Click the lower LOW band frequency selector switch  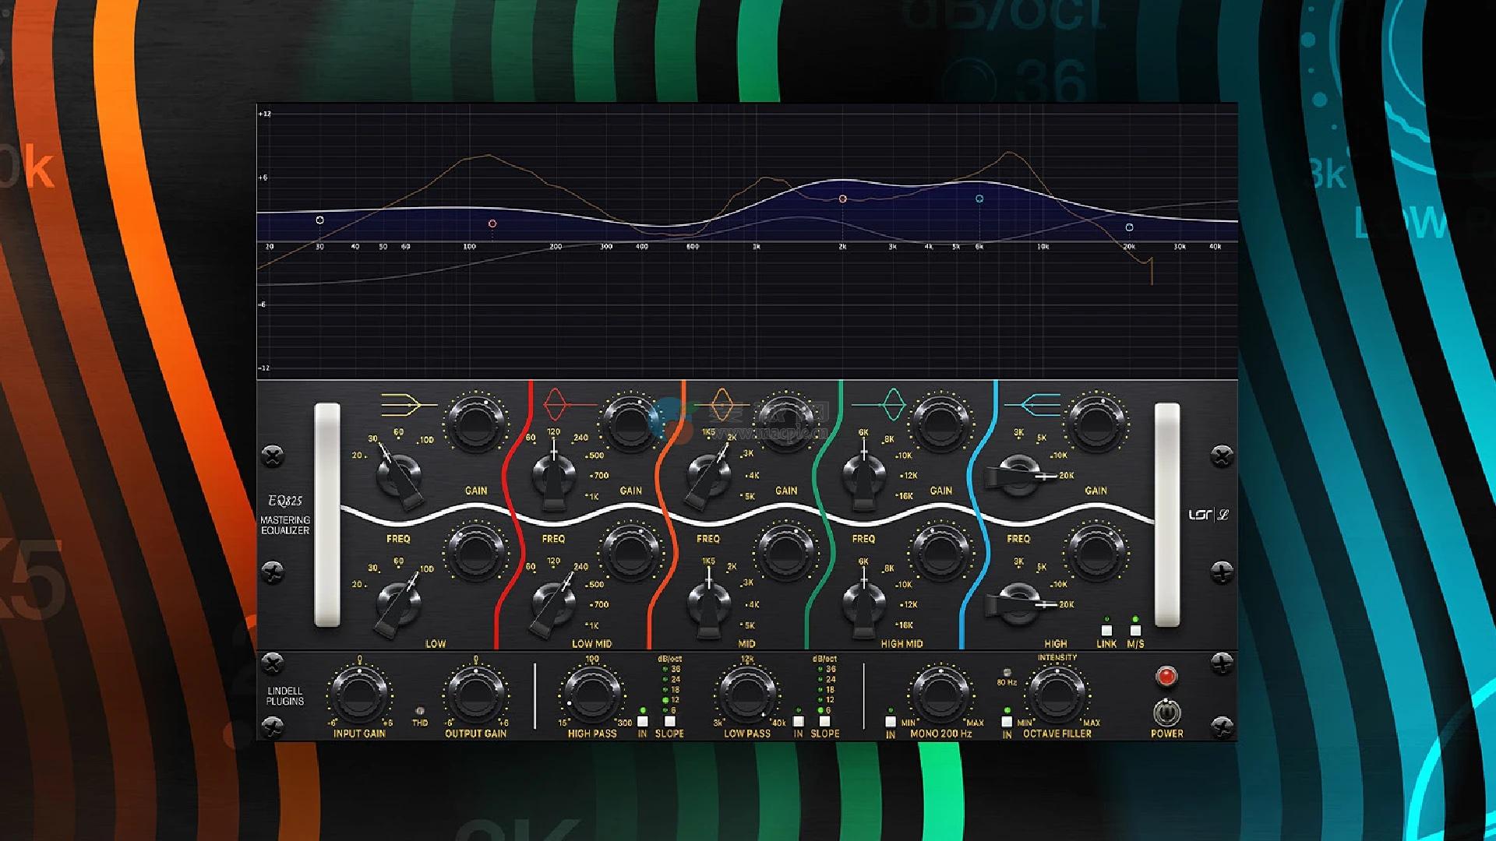(400, 606)
